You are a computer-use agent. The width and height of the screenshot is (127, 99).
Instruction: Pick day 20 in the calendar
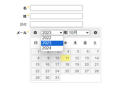[85, 64]
